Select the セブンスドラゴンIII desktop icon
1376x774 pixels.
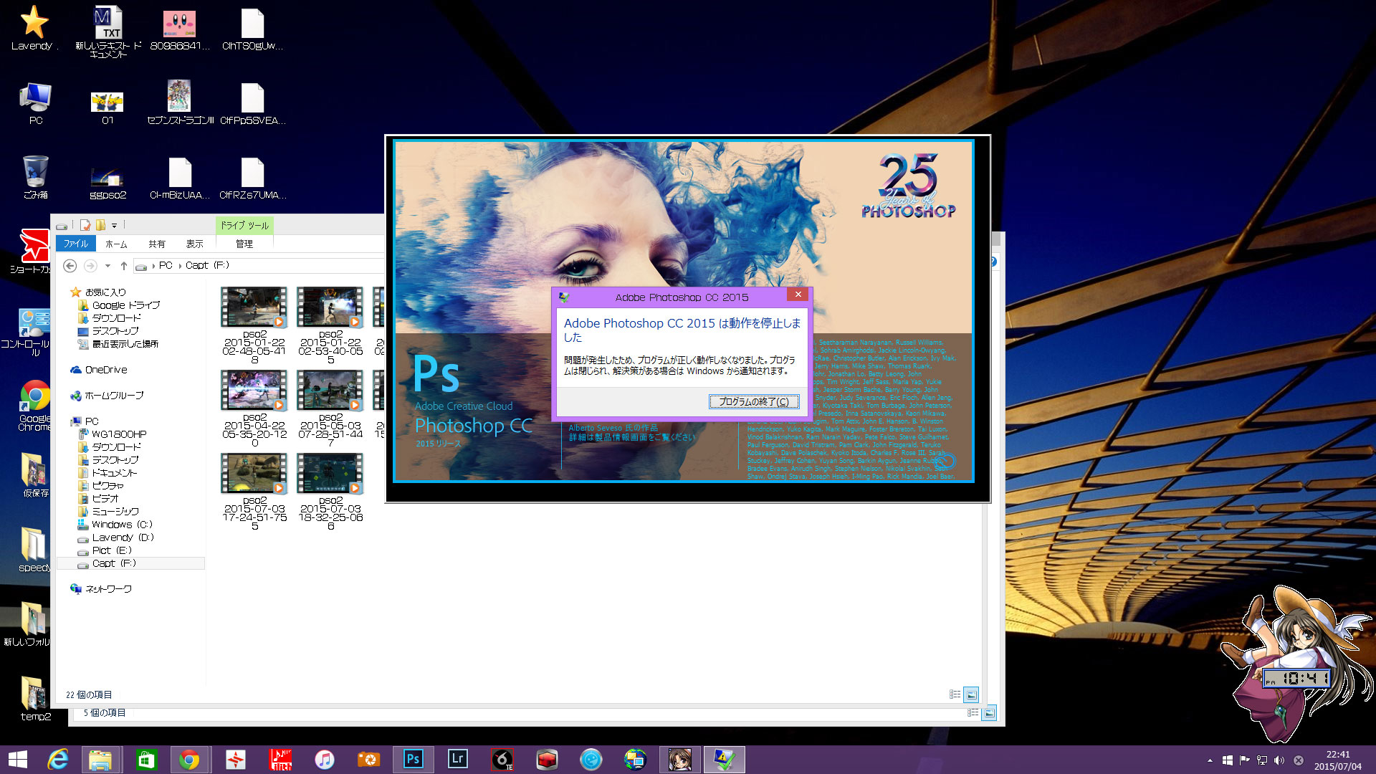pos(180,102)
